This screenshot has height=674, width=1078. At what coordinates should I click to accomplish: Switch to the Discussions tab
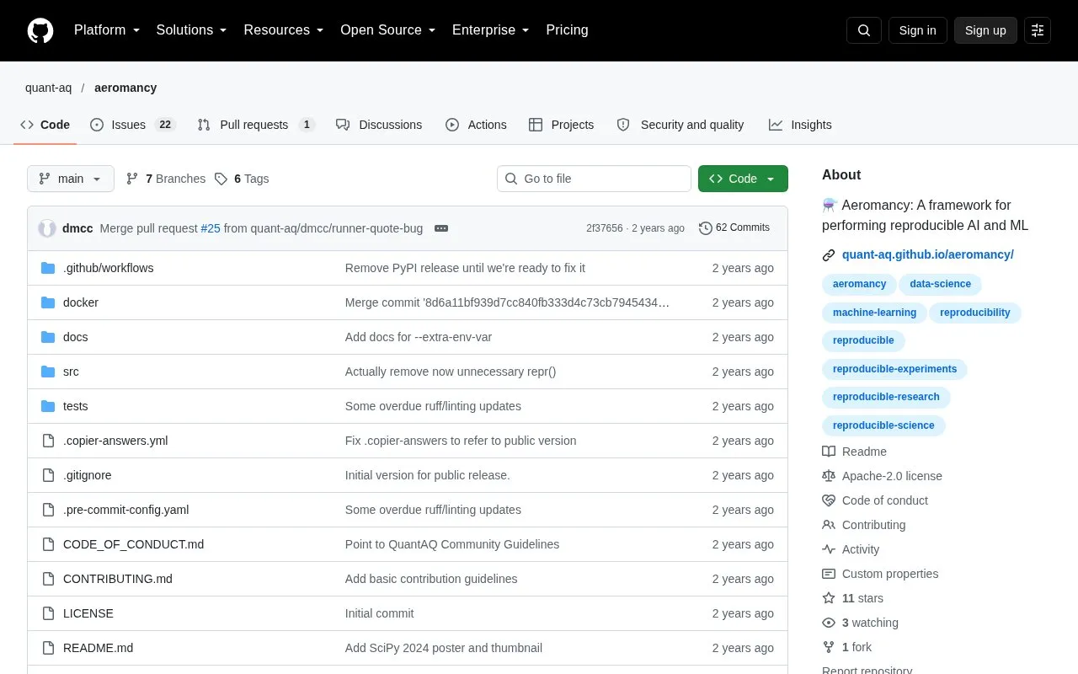tap(379, 125)
